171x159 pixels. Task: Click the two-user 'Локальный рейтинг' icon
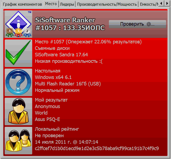point(18,140)
